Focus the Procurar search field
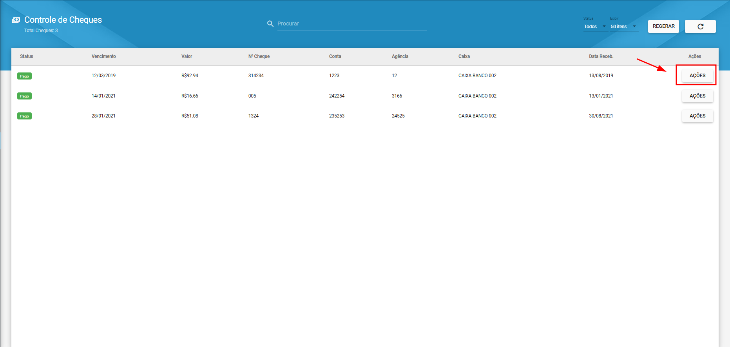Image resolution: width=730 pixels, height=347 pixels. pos(352,23)
